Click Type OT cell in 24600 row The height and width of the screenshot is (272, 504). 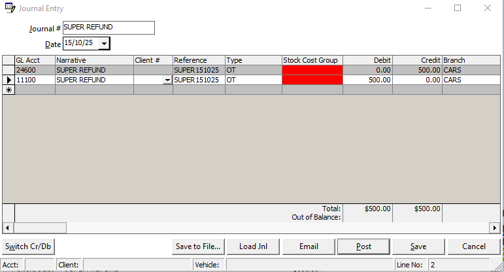(x=254, y=70)
